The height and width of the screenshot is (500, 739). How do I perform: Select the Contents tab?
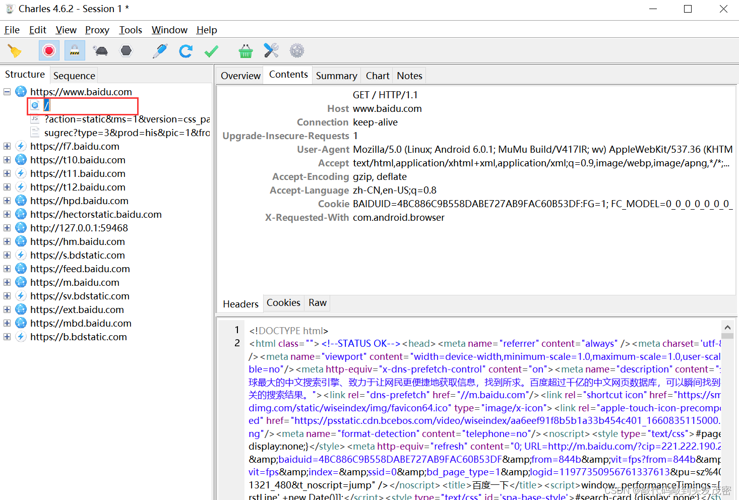[288, 75]
